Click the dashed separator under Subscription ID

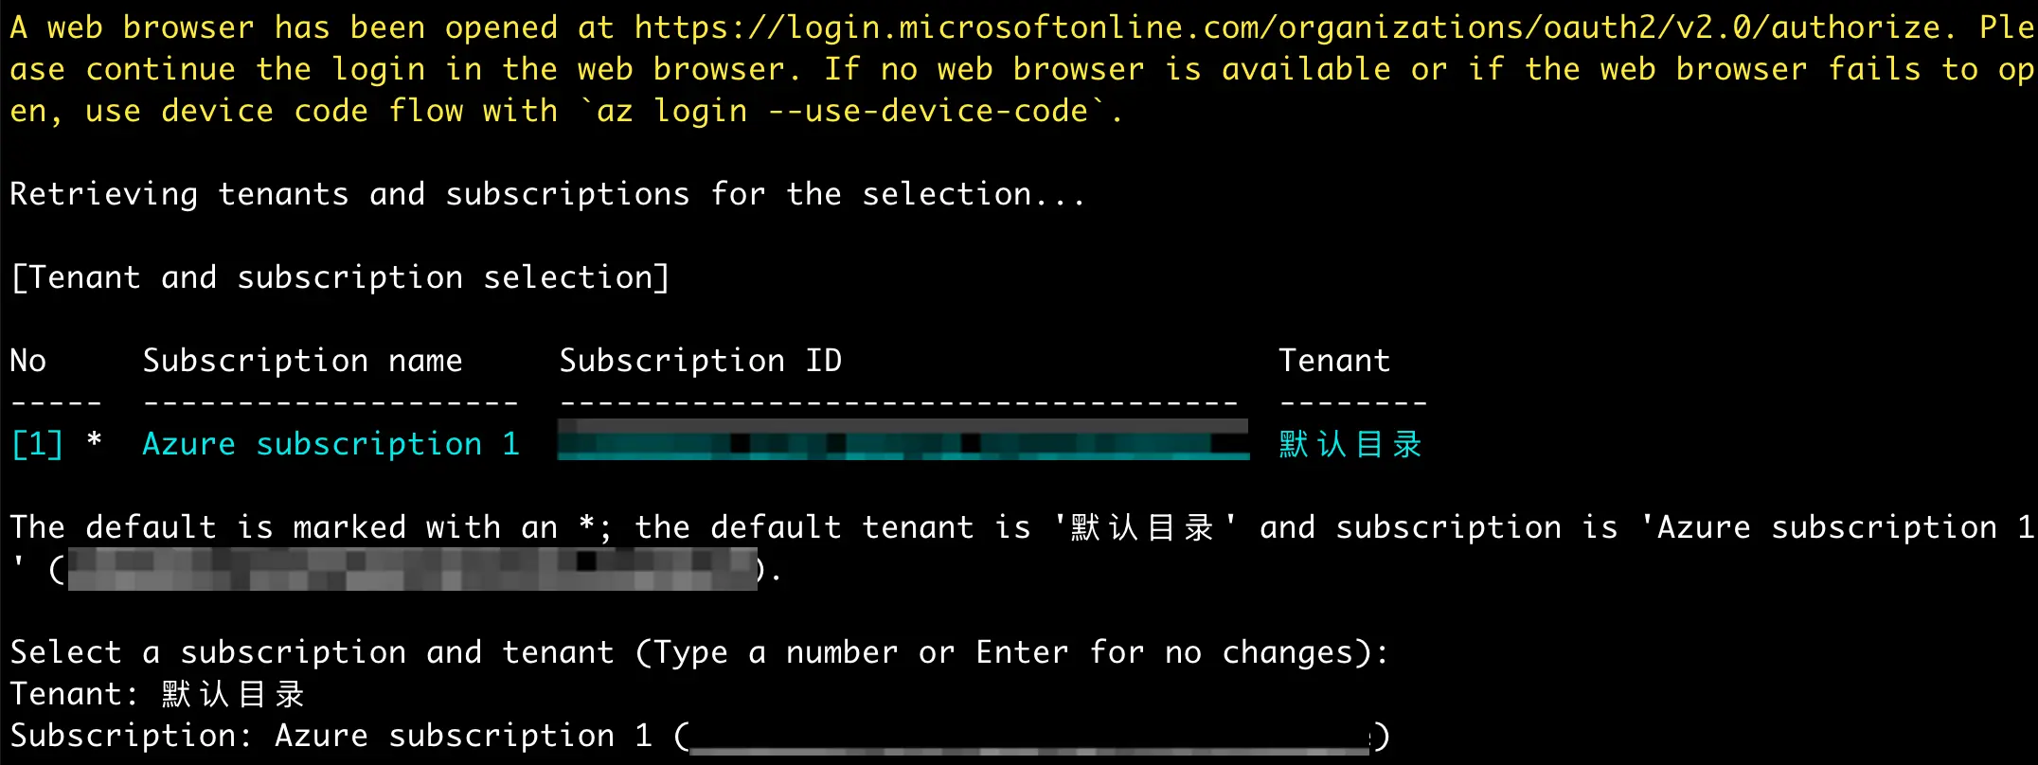898,404
